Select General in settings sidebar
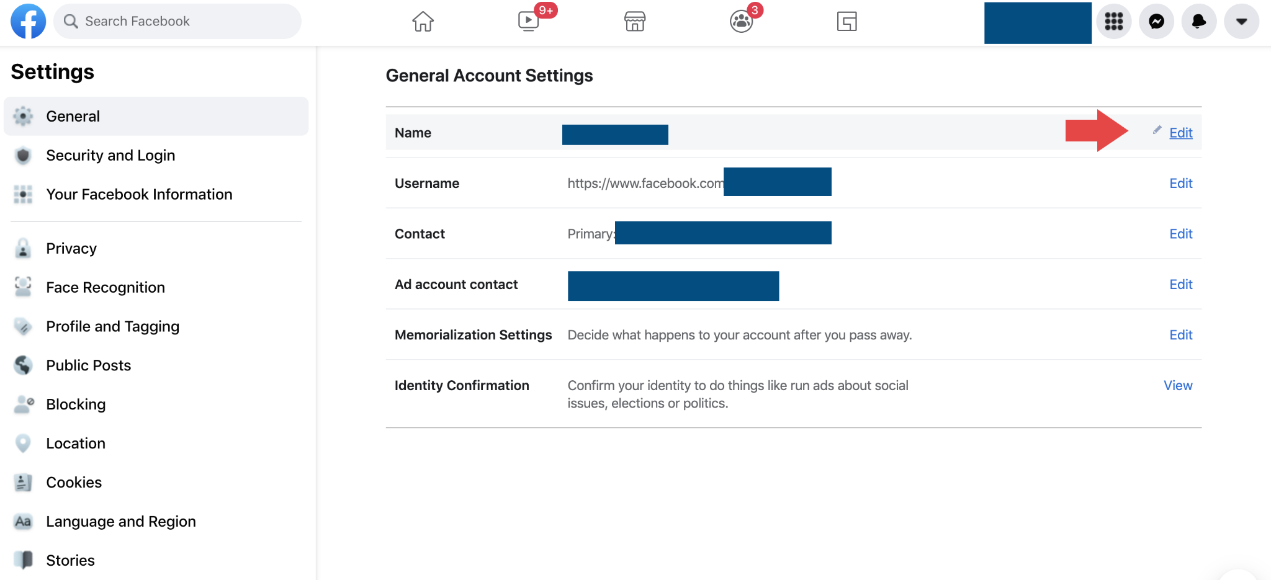This screenshot has height=580, width=1271. coord(156,116)
